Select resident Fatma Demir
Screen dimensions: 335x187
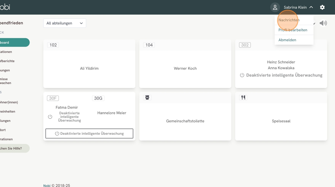(x=67, y=107)
